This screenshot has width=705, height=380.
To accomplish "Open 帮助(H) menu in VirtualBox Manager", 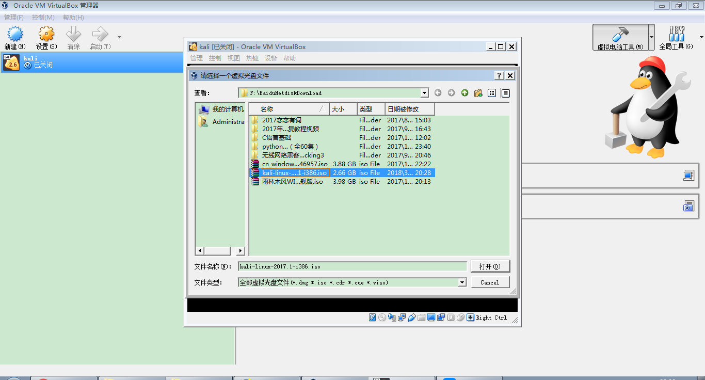I will (73, 18).
